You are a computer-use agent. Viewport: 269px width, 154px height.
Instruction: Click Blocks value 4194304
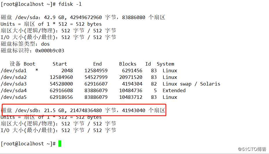point(132,84)
